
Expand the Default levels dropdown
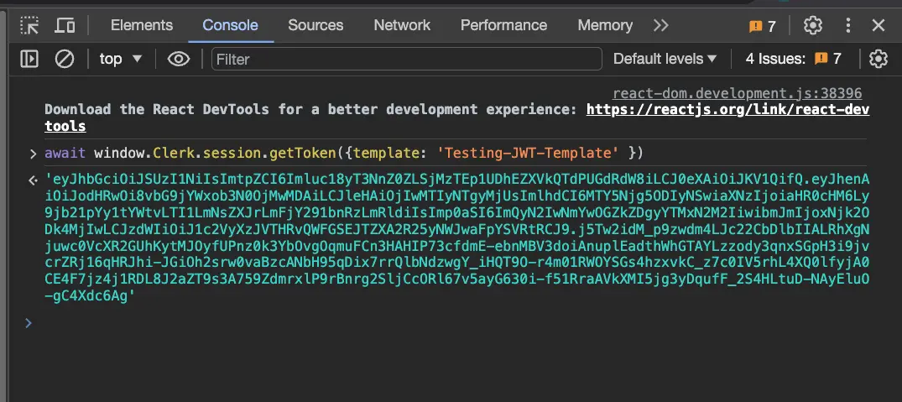pyautogui.click(x=665, y=59)
